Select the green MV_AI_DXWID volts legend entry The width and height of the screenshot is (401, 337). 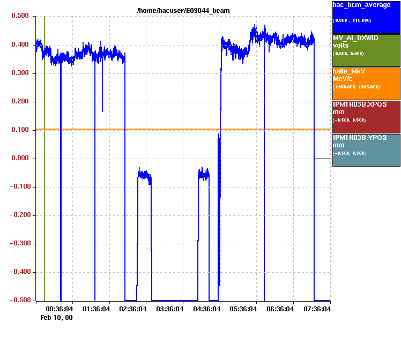(366, 50)
